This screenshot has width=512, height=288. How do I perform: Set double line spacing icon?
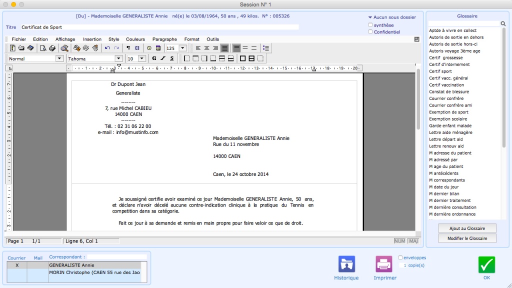click(x=254, y=48)
